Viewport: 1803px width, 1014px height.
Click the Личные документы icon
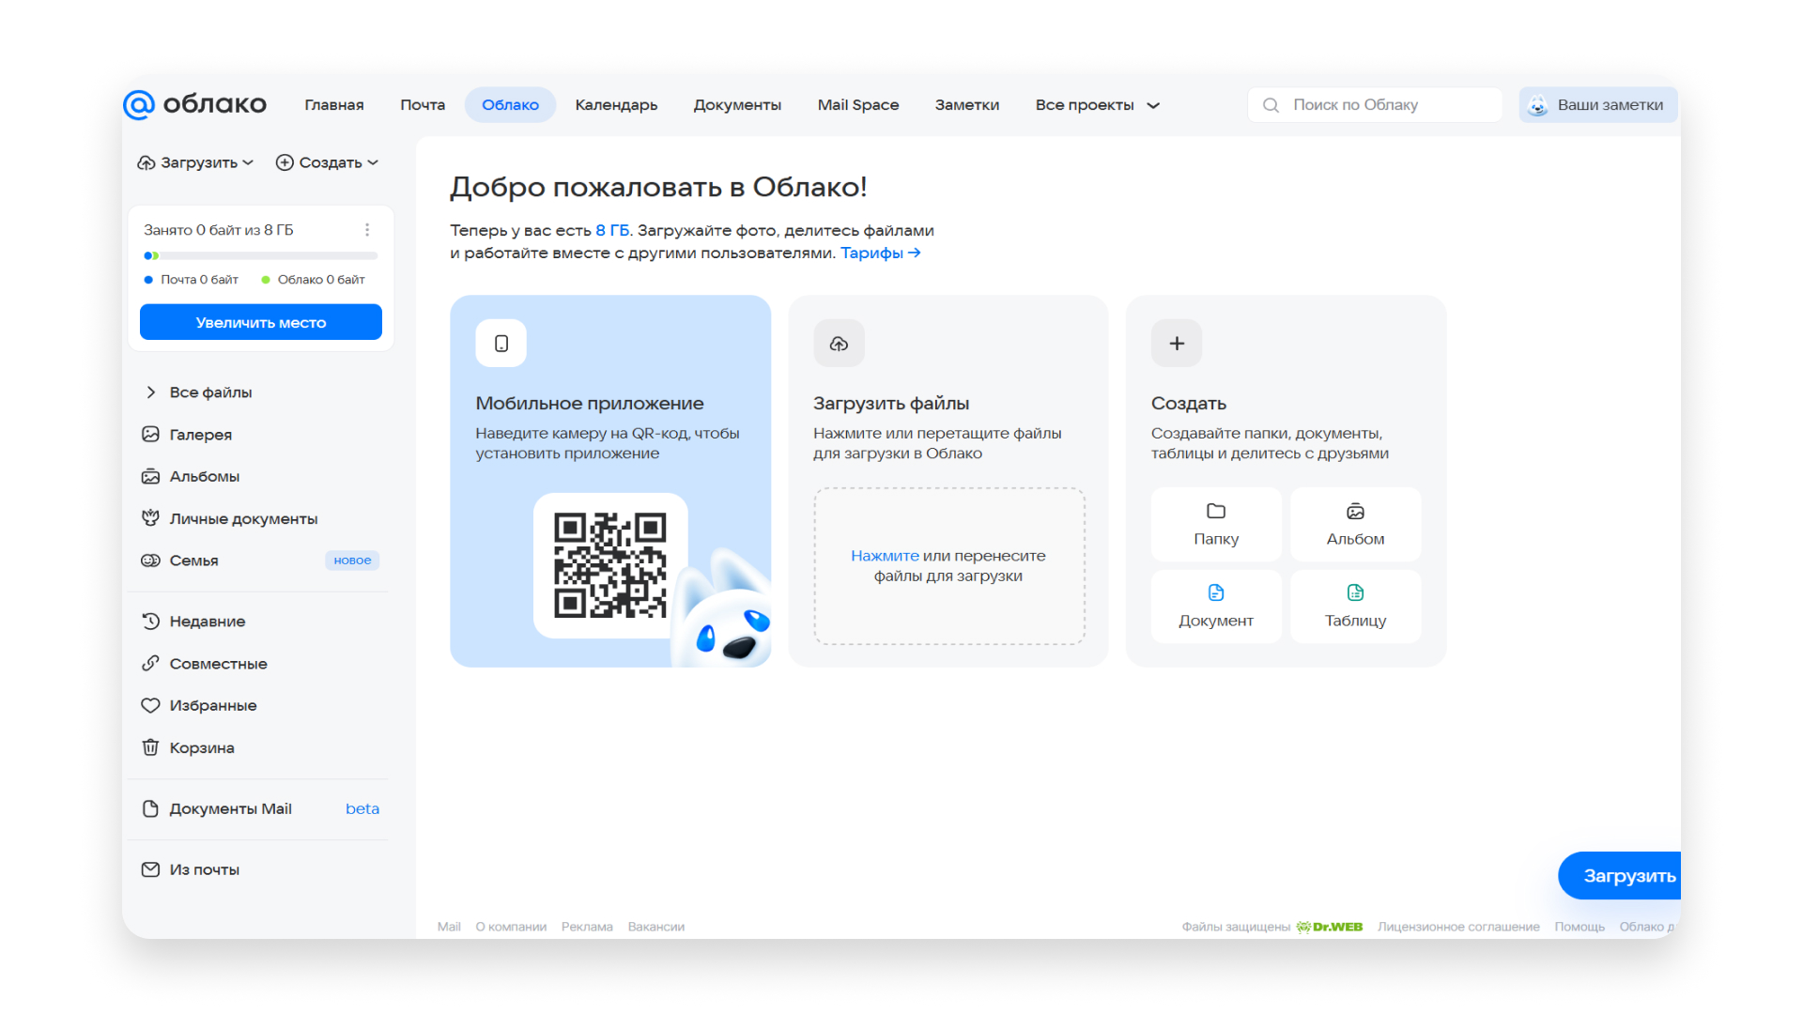click(x=150, y=517)
